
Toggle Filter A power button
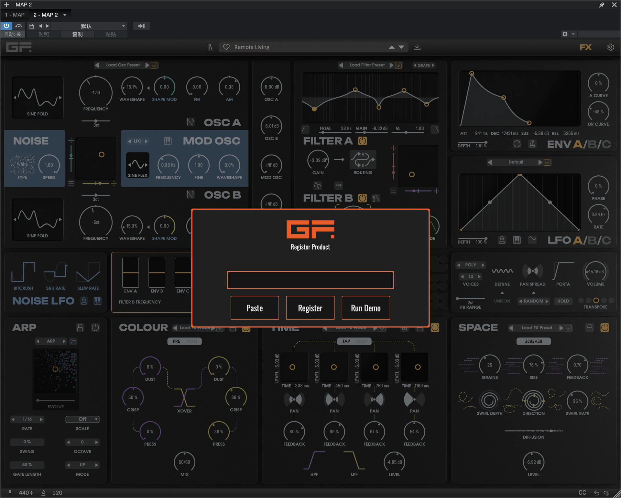click(x=362, y=141)
